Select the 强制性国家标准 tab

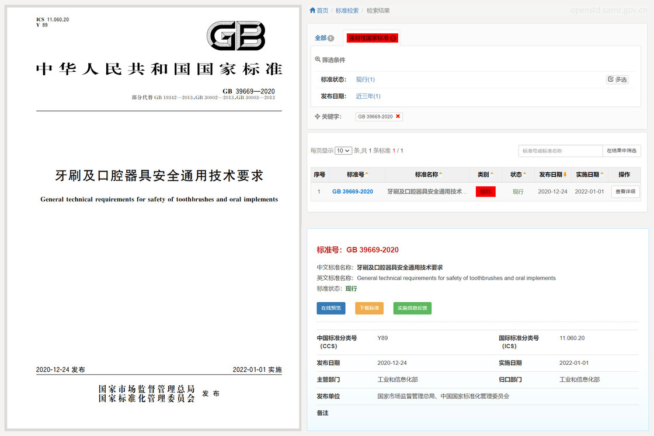[x=371, y=38]
